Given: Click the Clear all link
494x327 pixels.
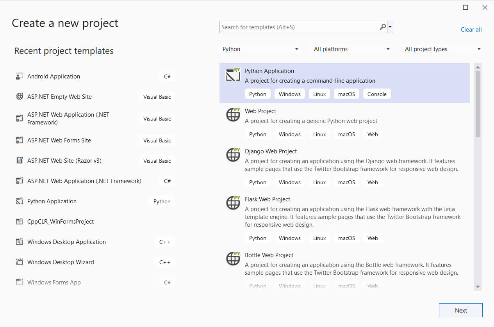Looking at the screenshot, I should coord(471,30).
